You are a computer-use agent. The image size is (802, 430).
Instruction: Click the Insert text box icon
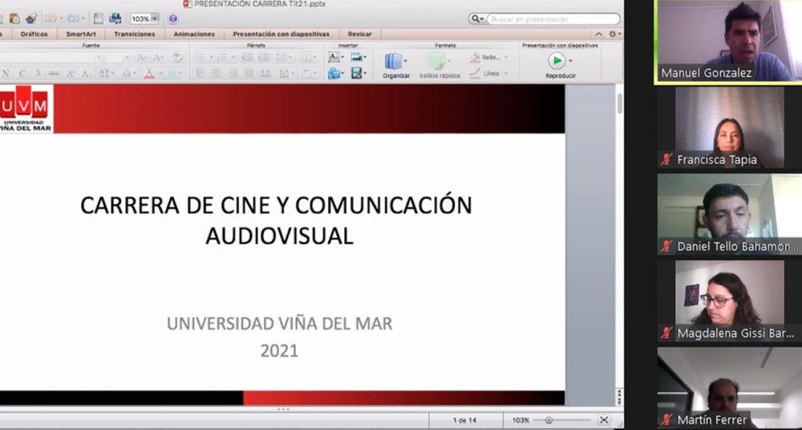(x=334, y=57)
